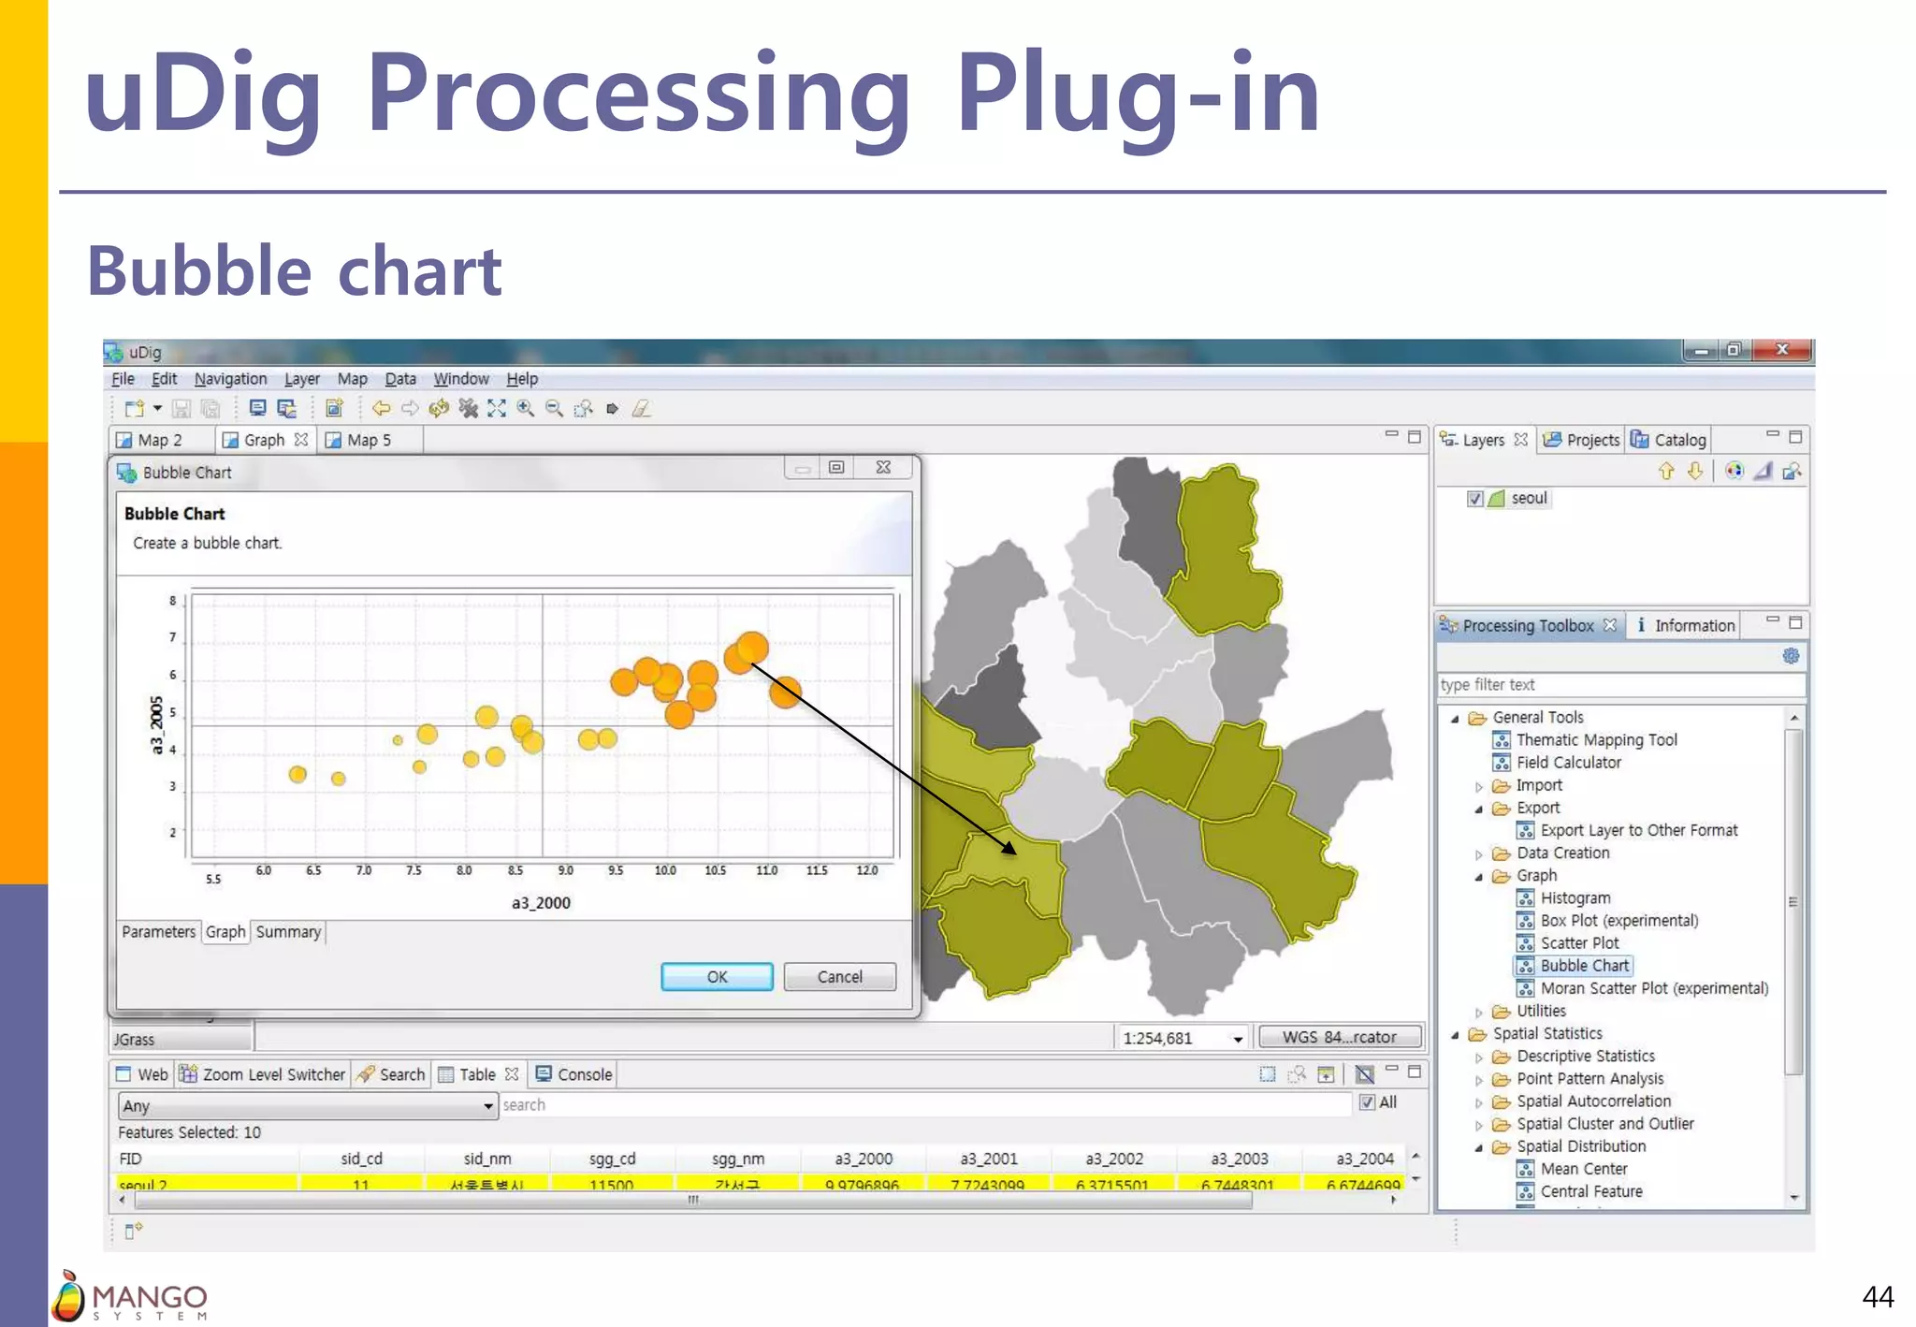Toggle the seoul layer visibility checkbox
1916x1327 pixels.
click(x=1475, y=499)
